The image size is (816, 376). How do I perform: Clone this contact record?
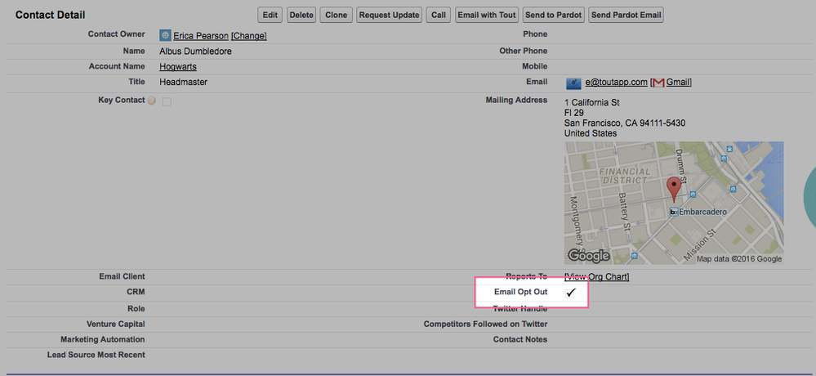coord(336,15)
